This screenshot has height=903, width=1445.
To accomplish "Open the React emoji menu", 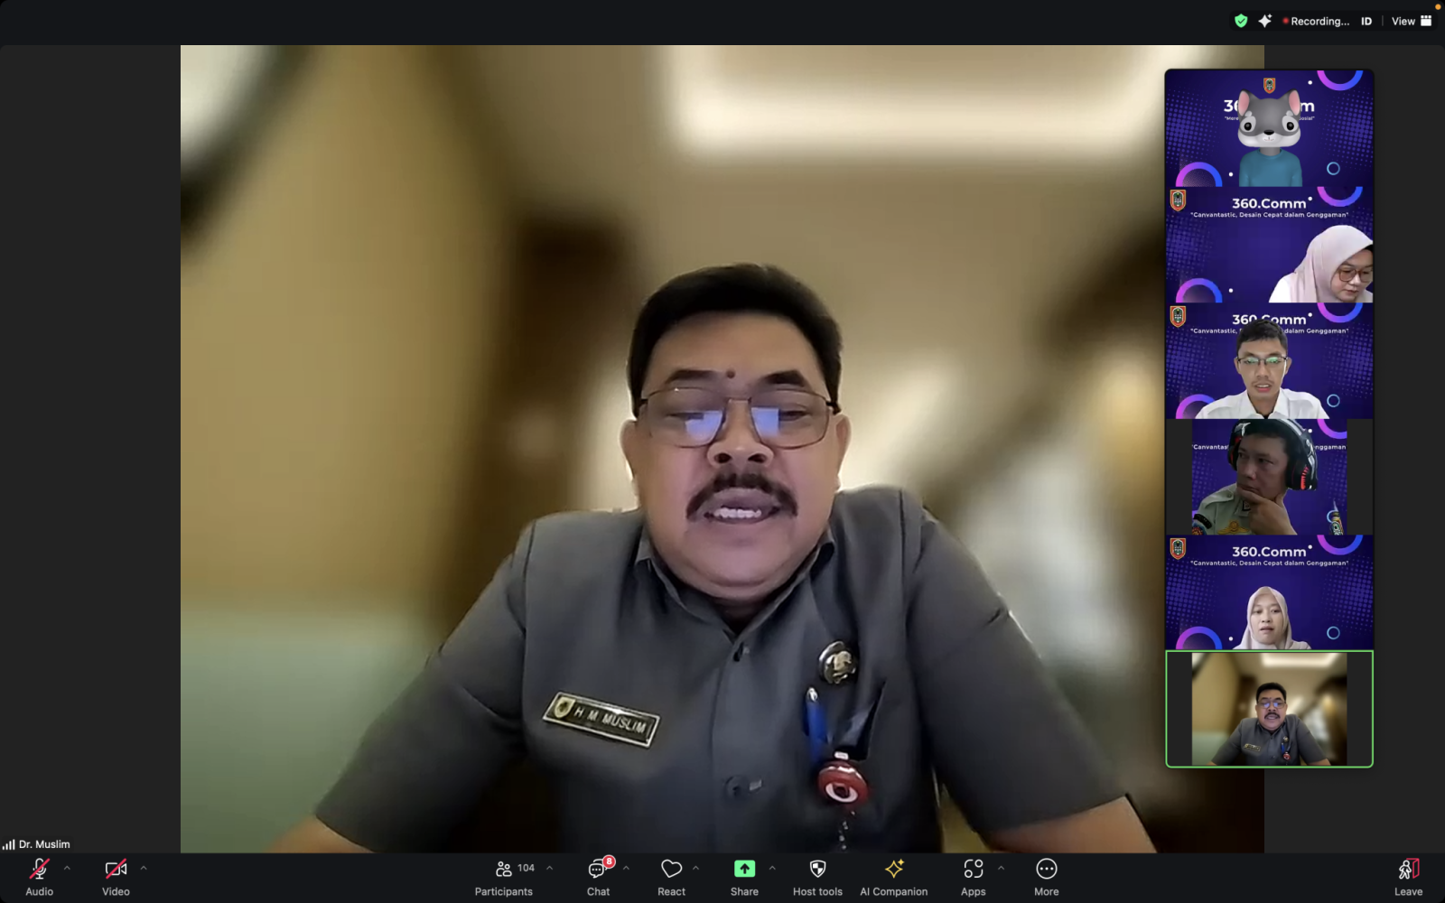I will 671,876.
